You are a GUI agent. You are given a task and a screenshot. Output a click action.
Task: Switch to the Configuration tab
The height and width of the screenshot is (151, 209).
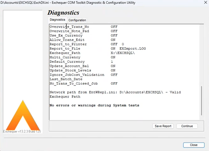pyautogui.click(x=77, y=20)
